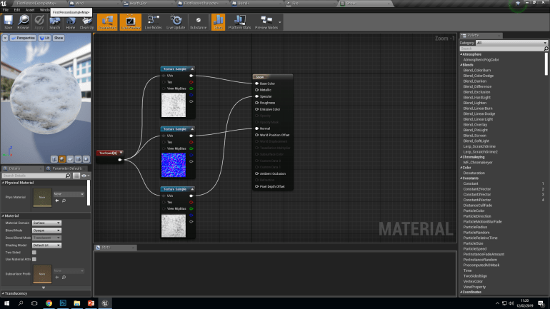Screen dimensions: 550x309
Task: Set preview mesh to cylinder shape
Action: (x=54, y=159)
